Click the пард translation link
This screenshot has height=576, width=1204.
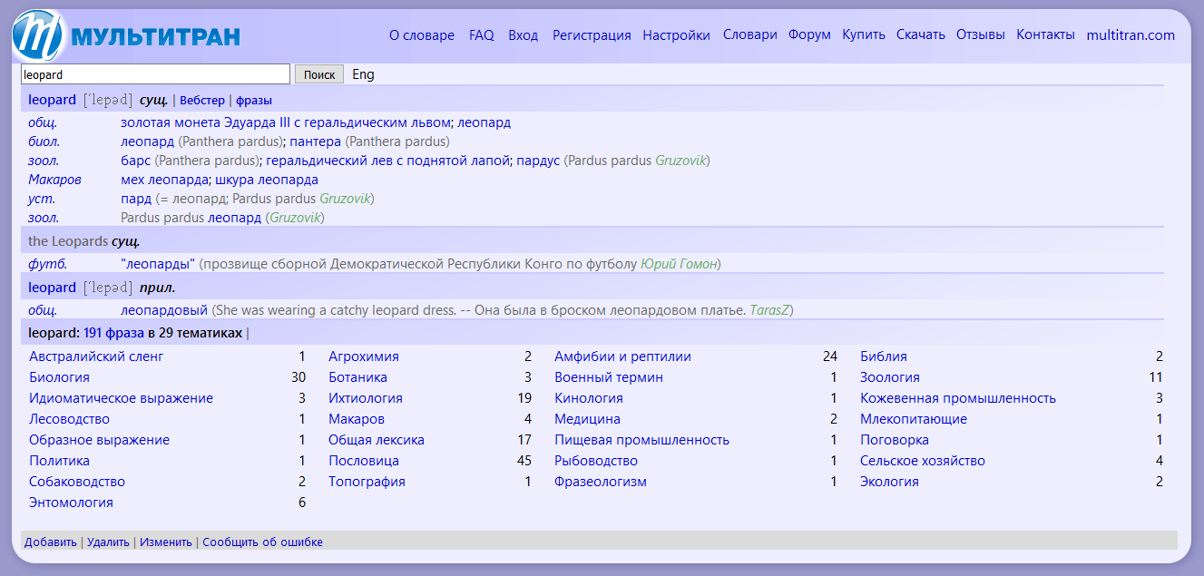tap(136, 199)
